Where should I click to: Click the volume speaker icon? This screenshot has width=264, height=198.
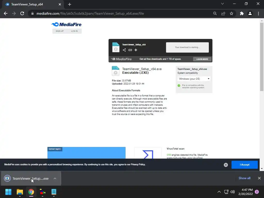[x=233, y=192]
